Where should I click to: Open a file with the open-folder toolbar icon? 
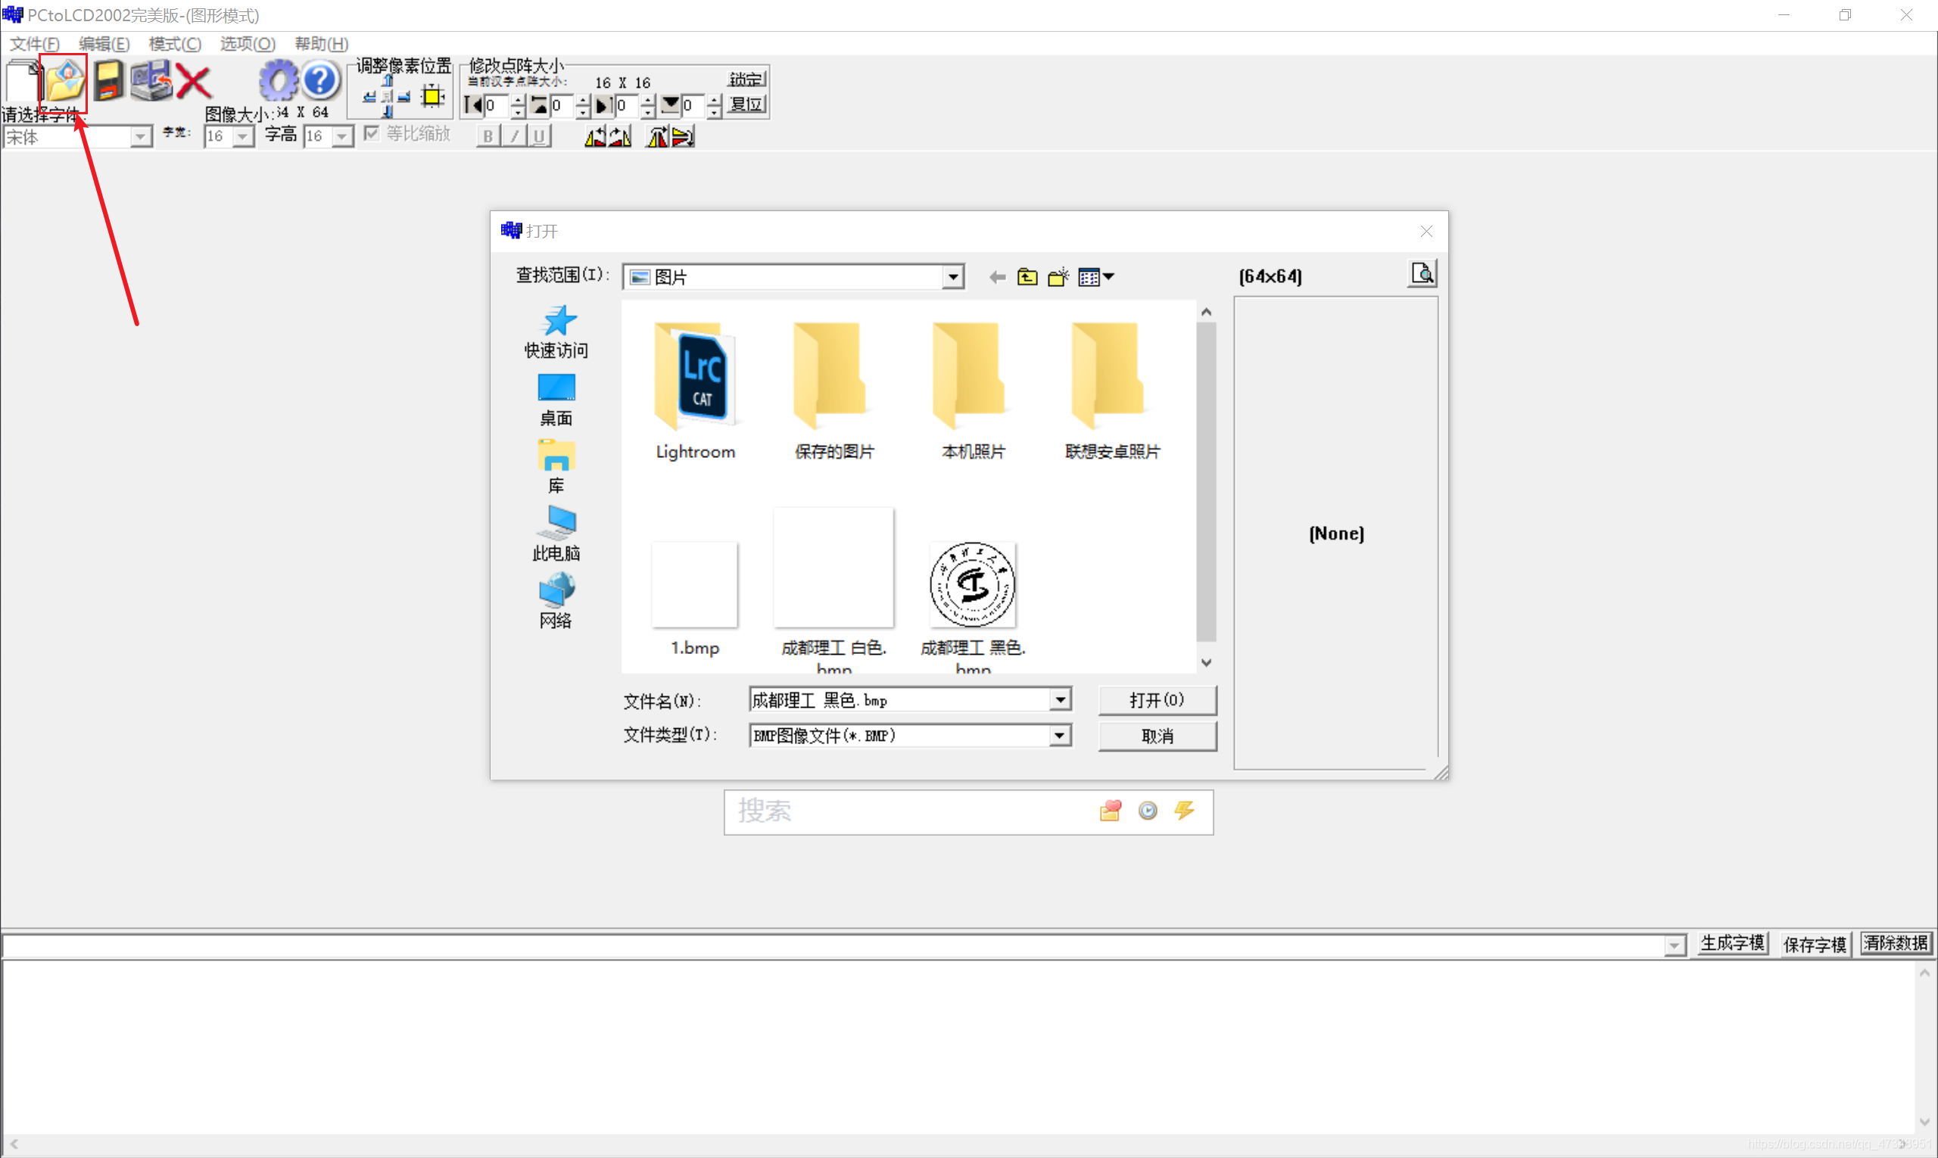(x=64, y=80)
